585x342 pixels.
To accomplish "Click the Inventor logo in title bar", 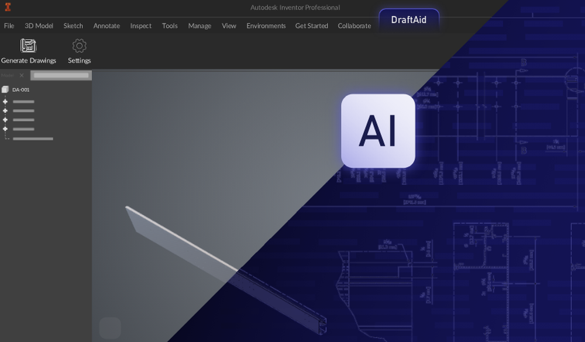I will click(8, 6).
